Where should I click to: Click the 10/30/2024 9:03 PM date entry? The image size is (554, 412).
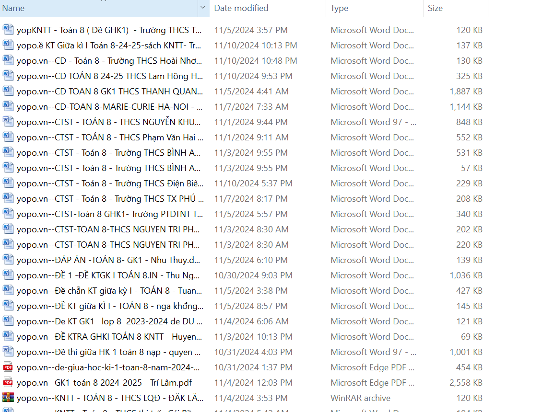253,275
